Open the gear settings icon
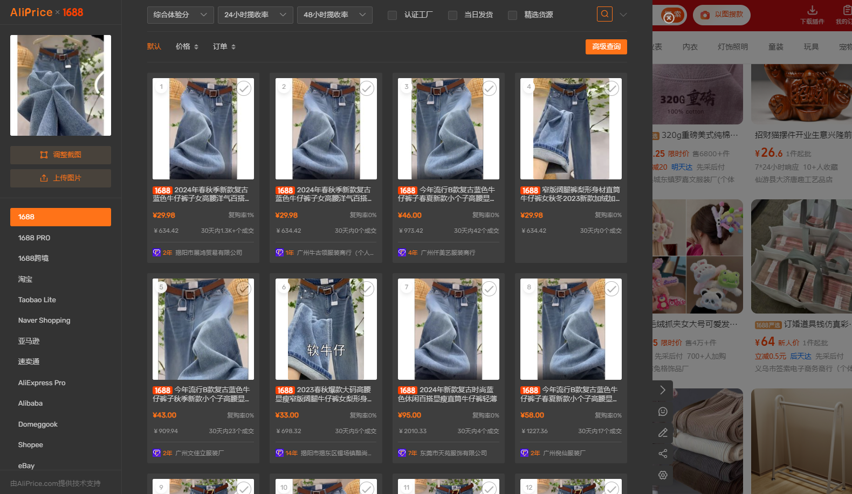This screenshot has width=852, height=494. [663, 475]
